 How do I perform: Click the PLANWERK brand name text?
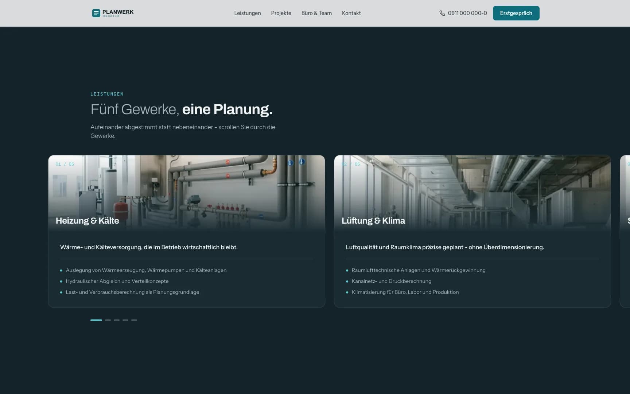pos(118,12)
